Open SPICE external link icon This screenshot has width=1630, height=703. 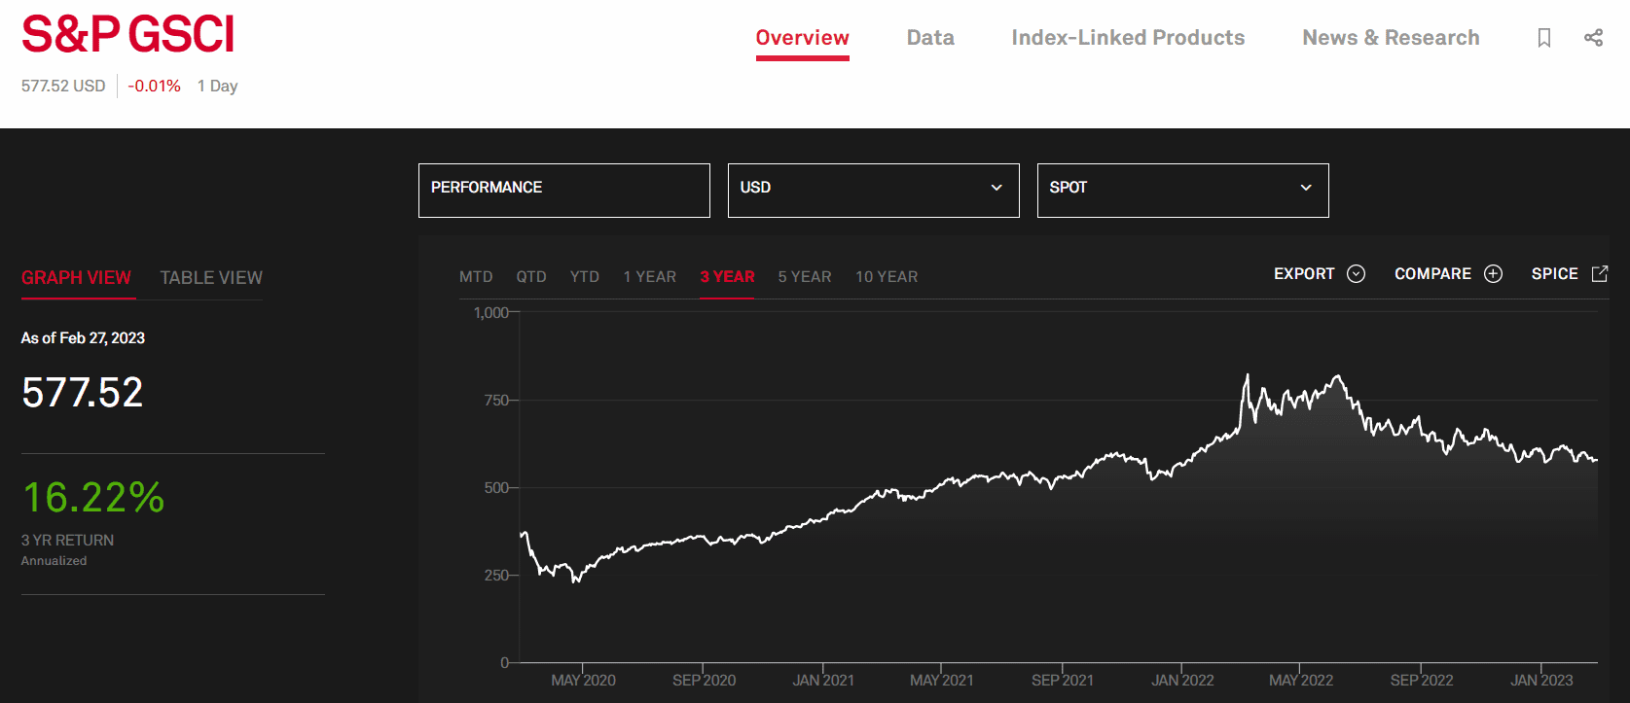click(1599, 274)
